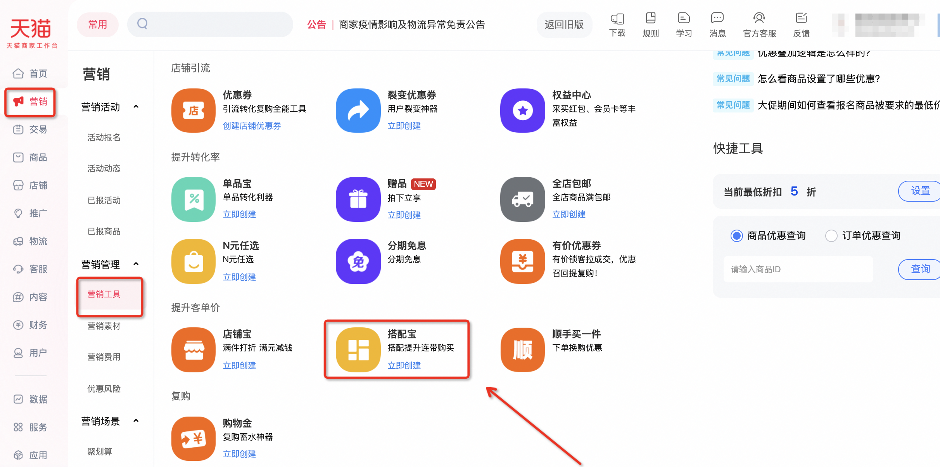Click the 返回旧版 button
The height and width of the screenshot is (467, 940).
564,24
